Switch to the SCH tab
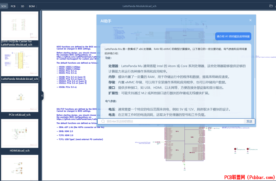This screenshot has width=276, height=181. (x=4, y=6)
